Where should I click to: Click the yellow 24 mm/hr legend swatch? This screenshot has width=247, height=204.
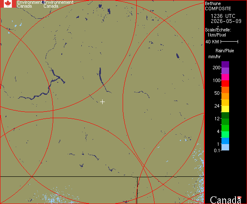click(225, 109)
